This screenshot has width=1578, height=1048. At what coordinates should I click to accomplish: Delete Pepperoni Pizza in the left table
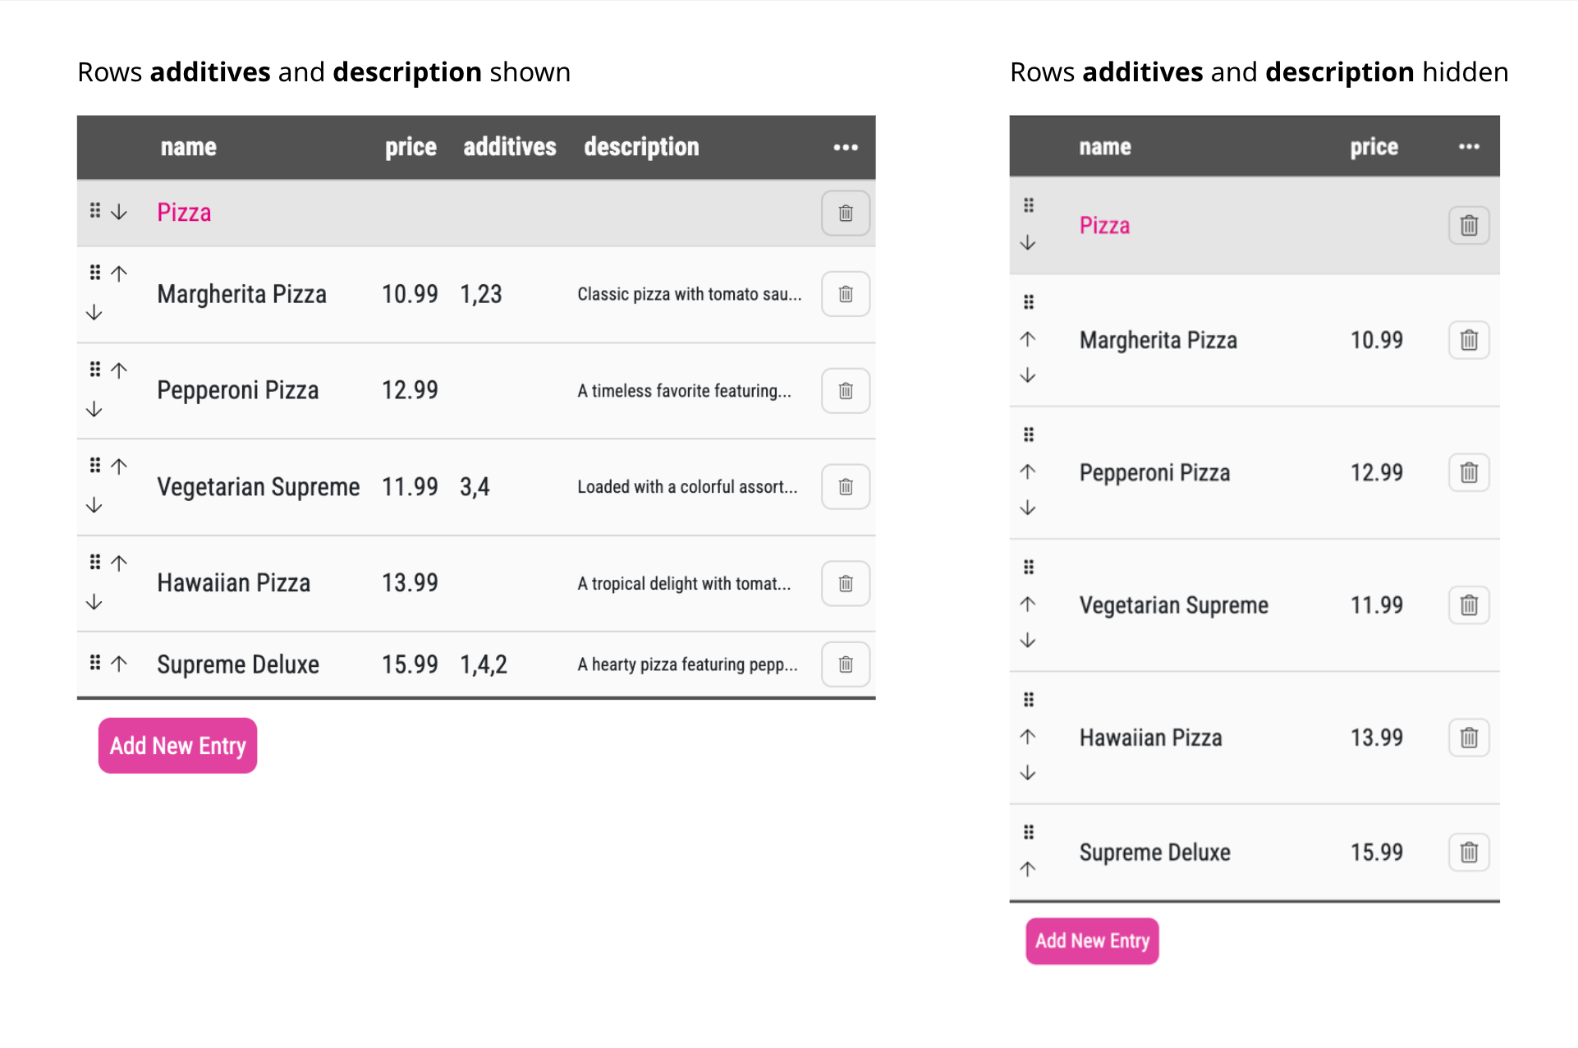tap(846, 391)
